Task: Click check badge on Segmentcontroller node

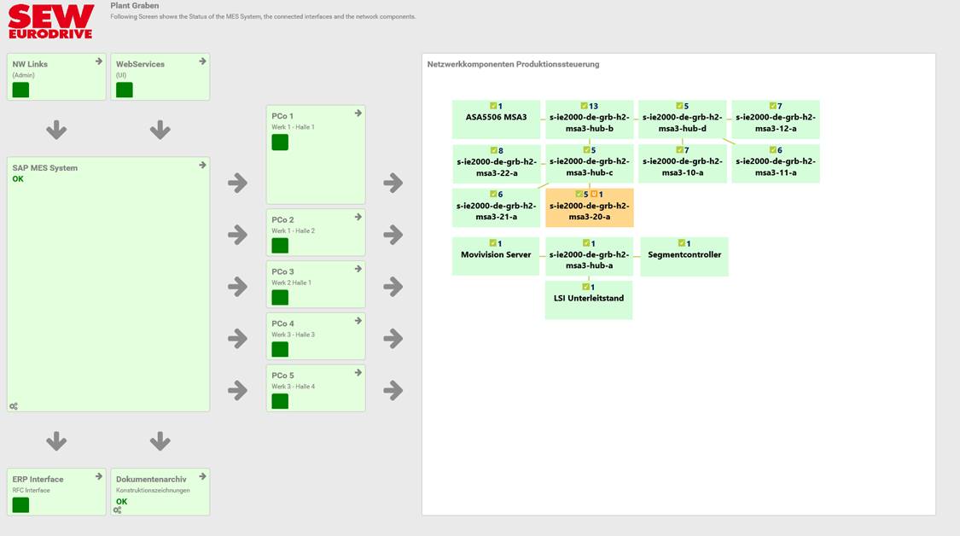Action: (680, 243)
